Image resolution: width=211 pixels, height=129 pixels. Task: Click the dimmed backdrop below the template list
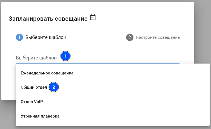tap(110, 128)
